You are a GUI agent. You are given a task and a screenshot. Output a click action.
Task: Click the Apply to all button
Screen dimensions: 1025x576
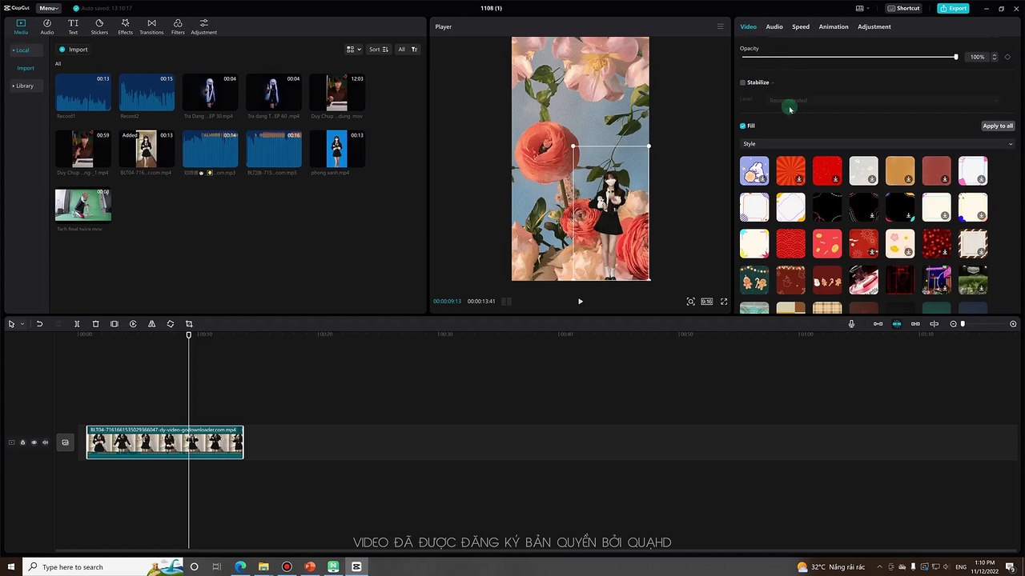click(998, 126)
